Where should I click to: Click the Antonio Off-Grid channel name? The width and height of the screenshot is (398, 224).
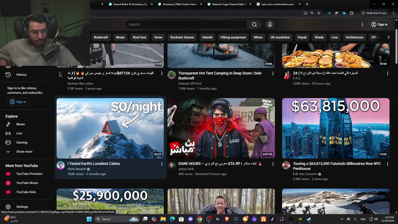[x=190, y=83]
